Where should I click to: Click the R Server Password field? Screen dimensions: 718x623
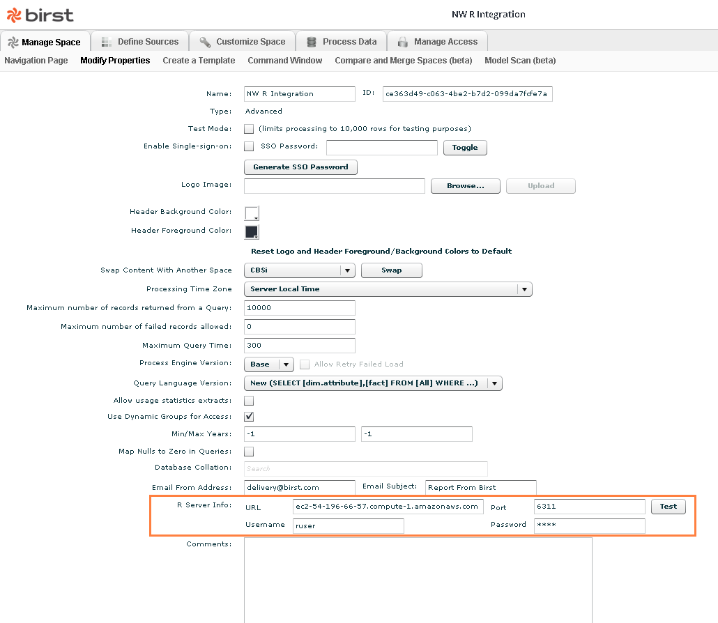pyautogui.click(x=590, y=526)
